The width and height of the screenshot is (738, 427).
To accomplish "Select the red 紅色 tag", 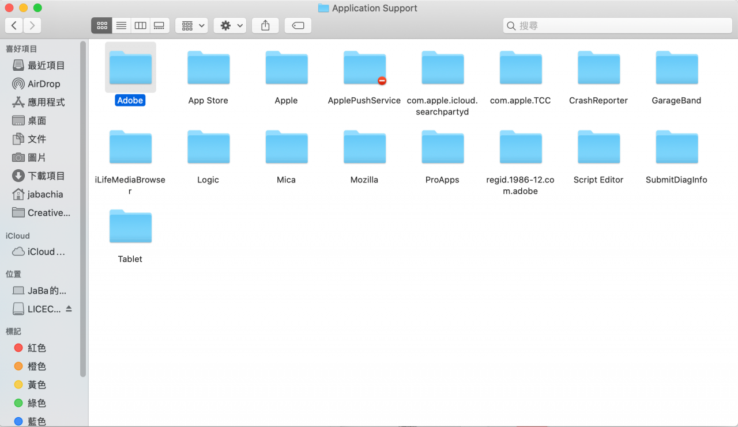I will 36,348.
